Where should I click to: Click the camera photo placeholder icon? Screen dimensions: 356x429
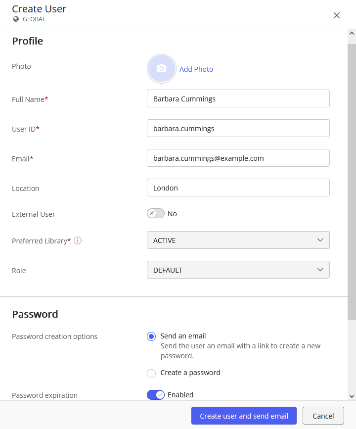click(162, 69)
